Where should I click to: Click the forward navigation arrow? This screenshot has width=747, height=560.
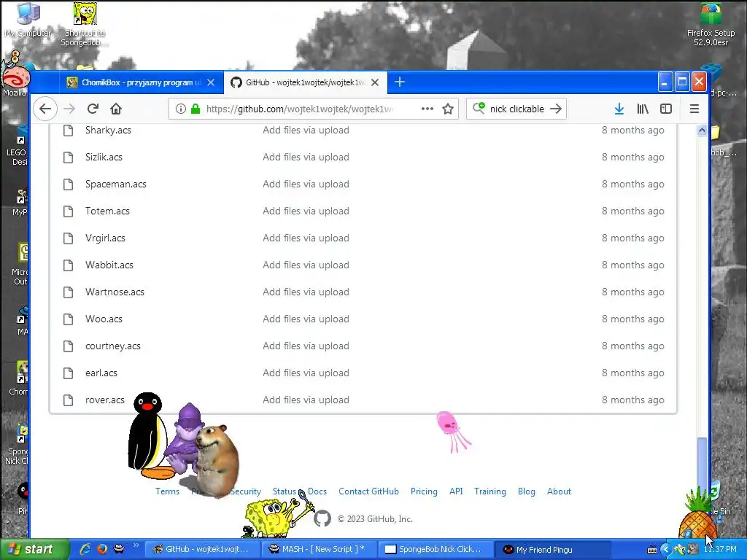(69, 109)
